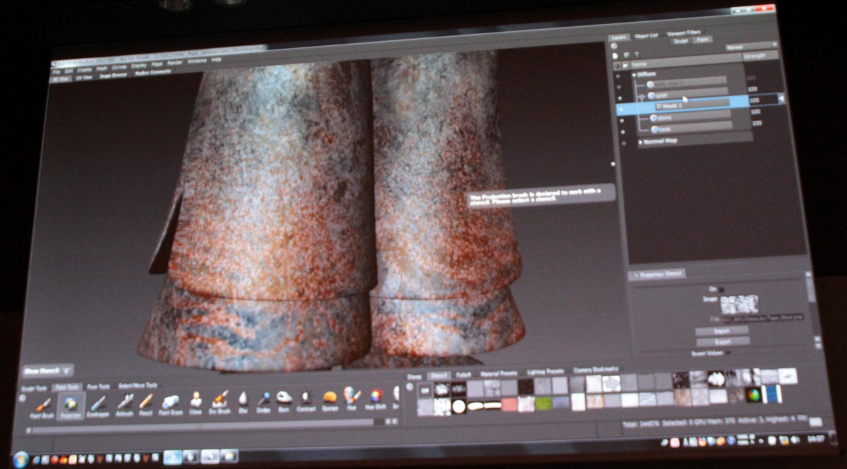Click the new layer icon in Layers panel
This screenshot has height=469, width=847.
pos(615,56)
